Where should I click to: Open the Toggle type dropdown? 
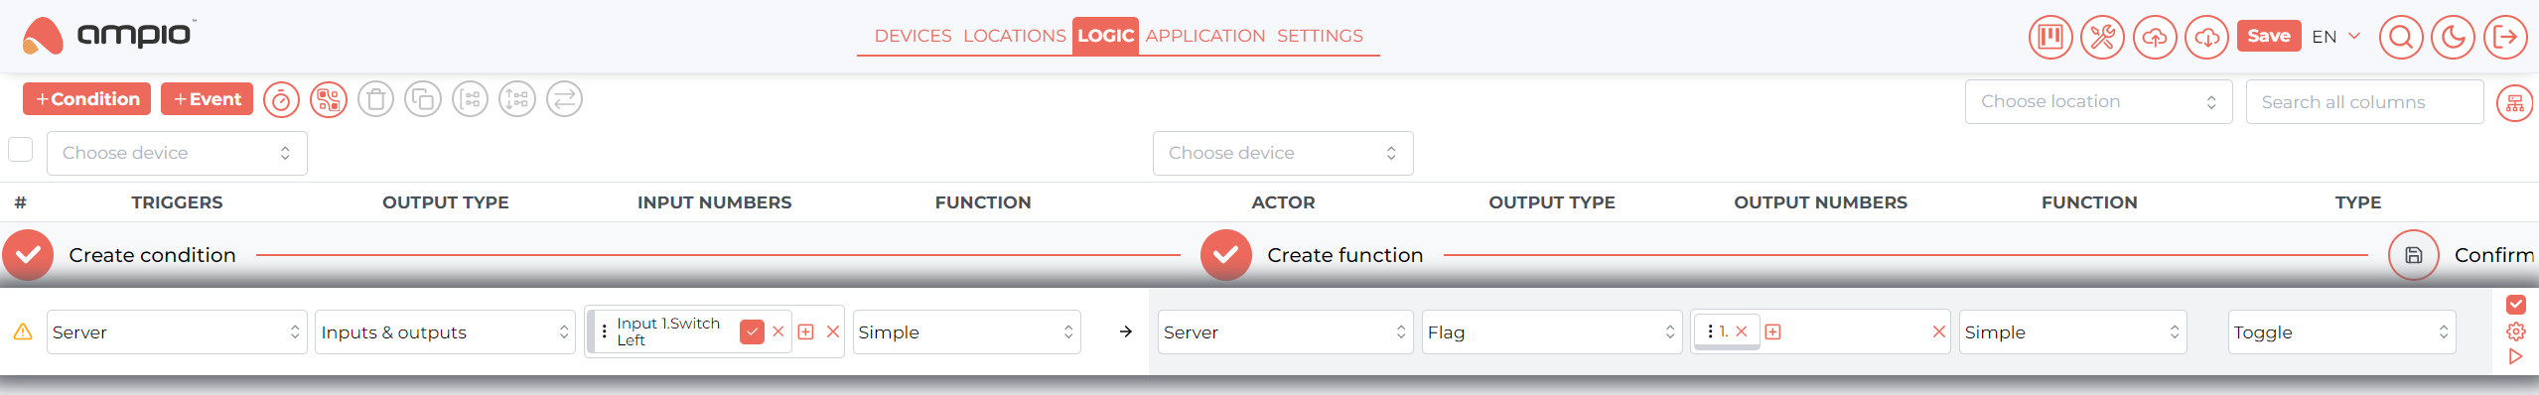(2342, 331)
